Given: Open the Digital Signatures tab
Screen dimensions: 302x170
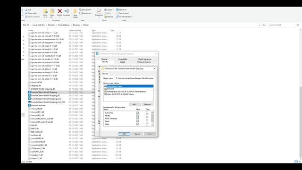Looking at the screenshot, I should tap(145, 59).
